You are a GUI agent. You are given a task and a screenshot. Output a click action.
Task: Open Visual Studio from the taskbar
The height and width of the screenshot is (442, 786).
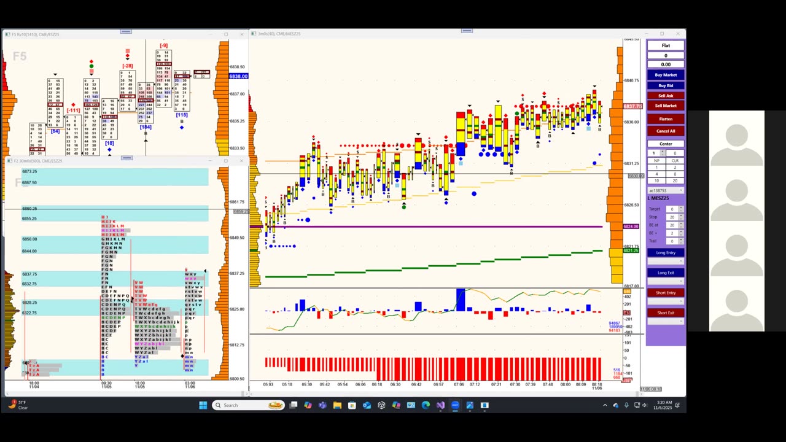(x=440, y=405)
